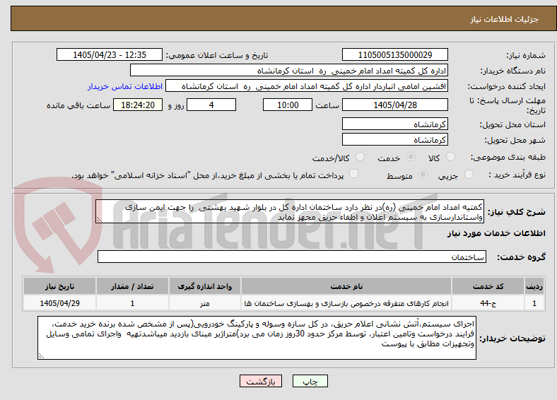Select the کالا radio button
The width and height of the screenshot is (557, 400).
tap(450, 157)
